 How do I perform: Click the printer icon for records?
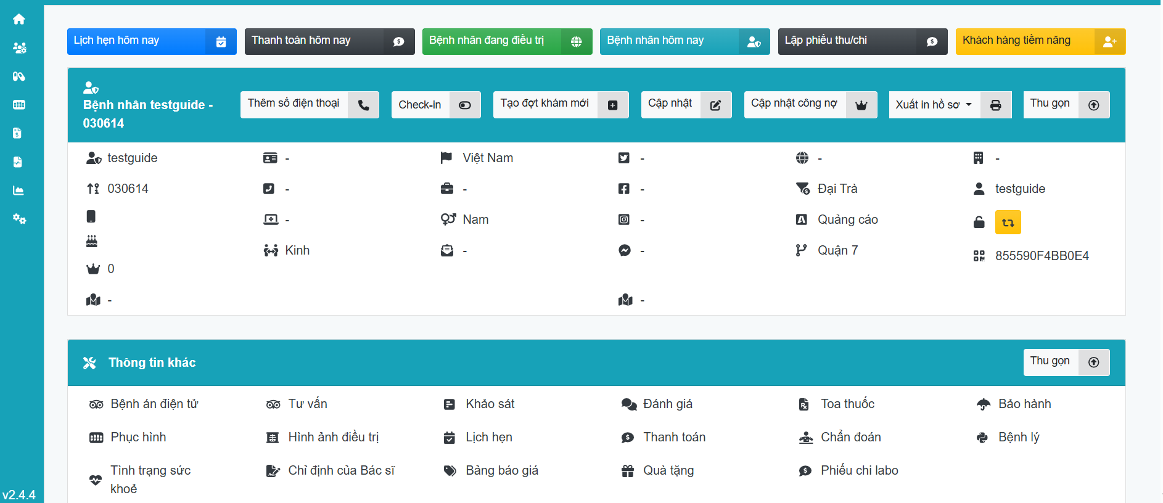(995, 105)
